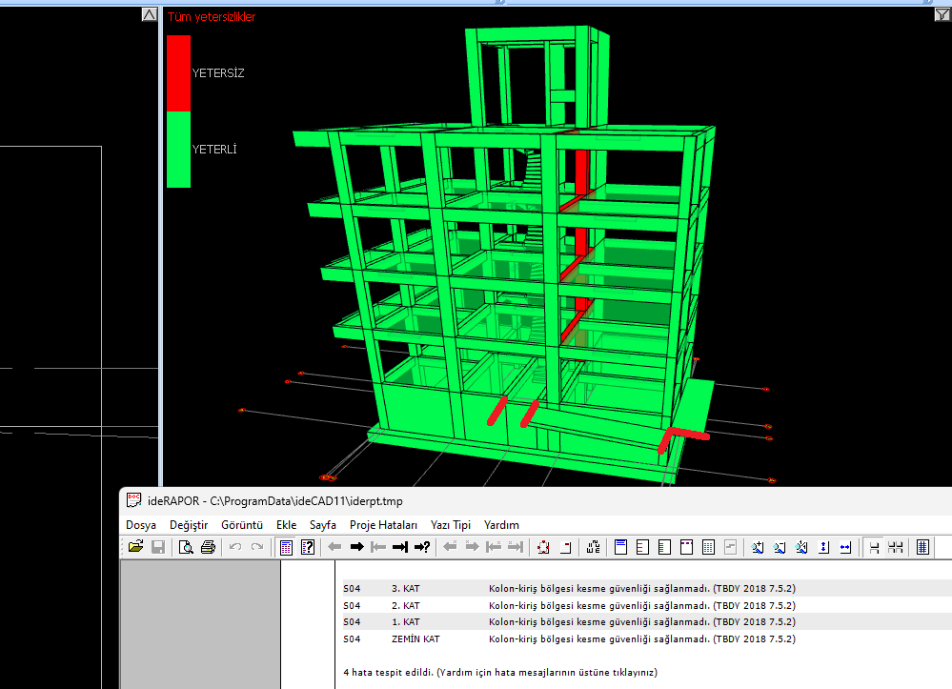
Task: Fit page height with the vertical arrows icon
Action: (x=823, y=547)
